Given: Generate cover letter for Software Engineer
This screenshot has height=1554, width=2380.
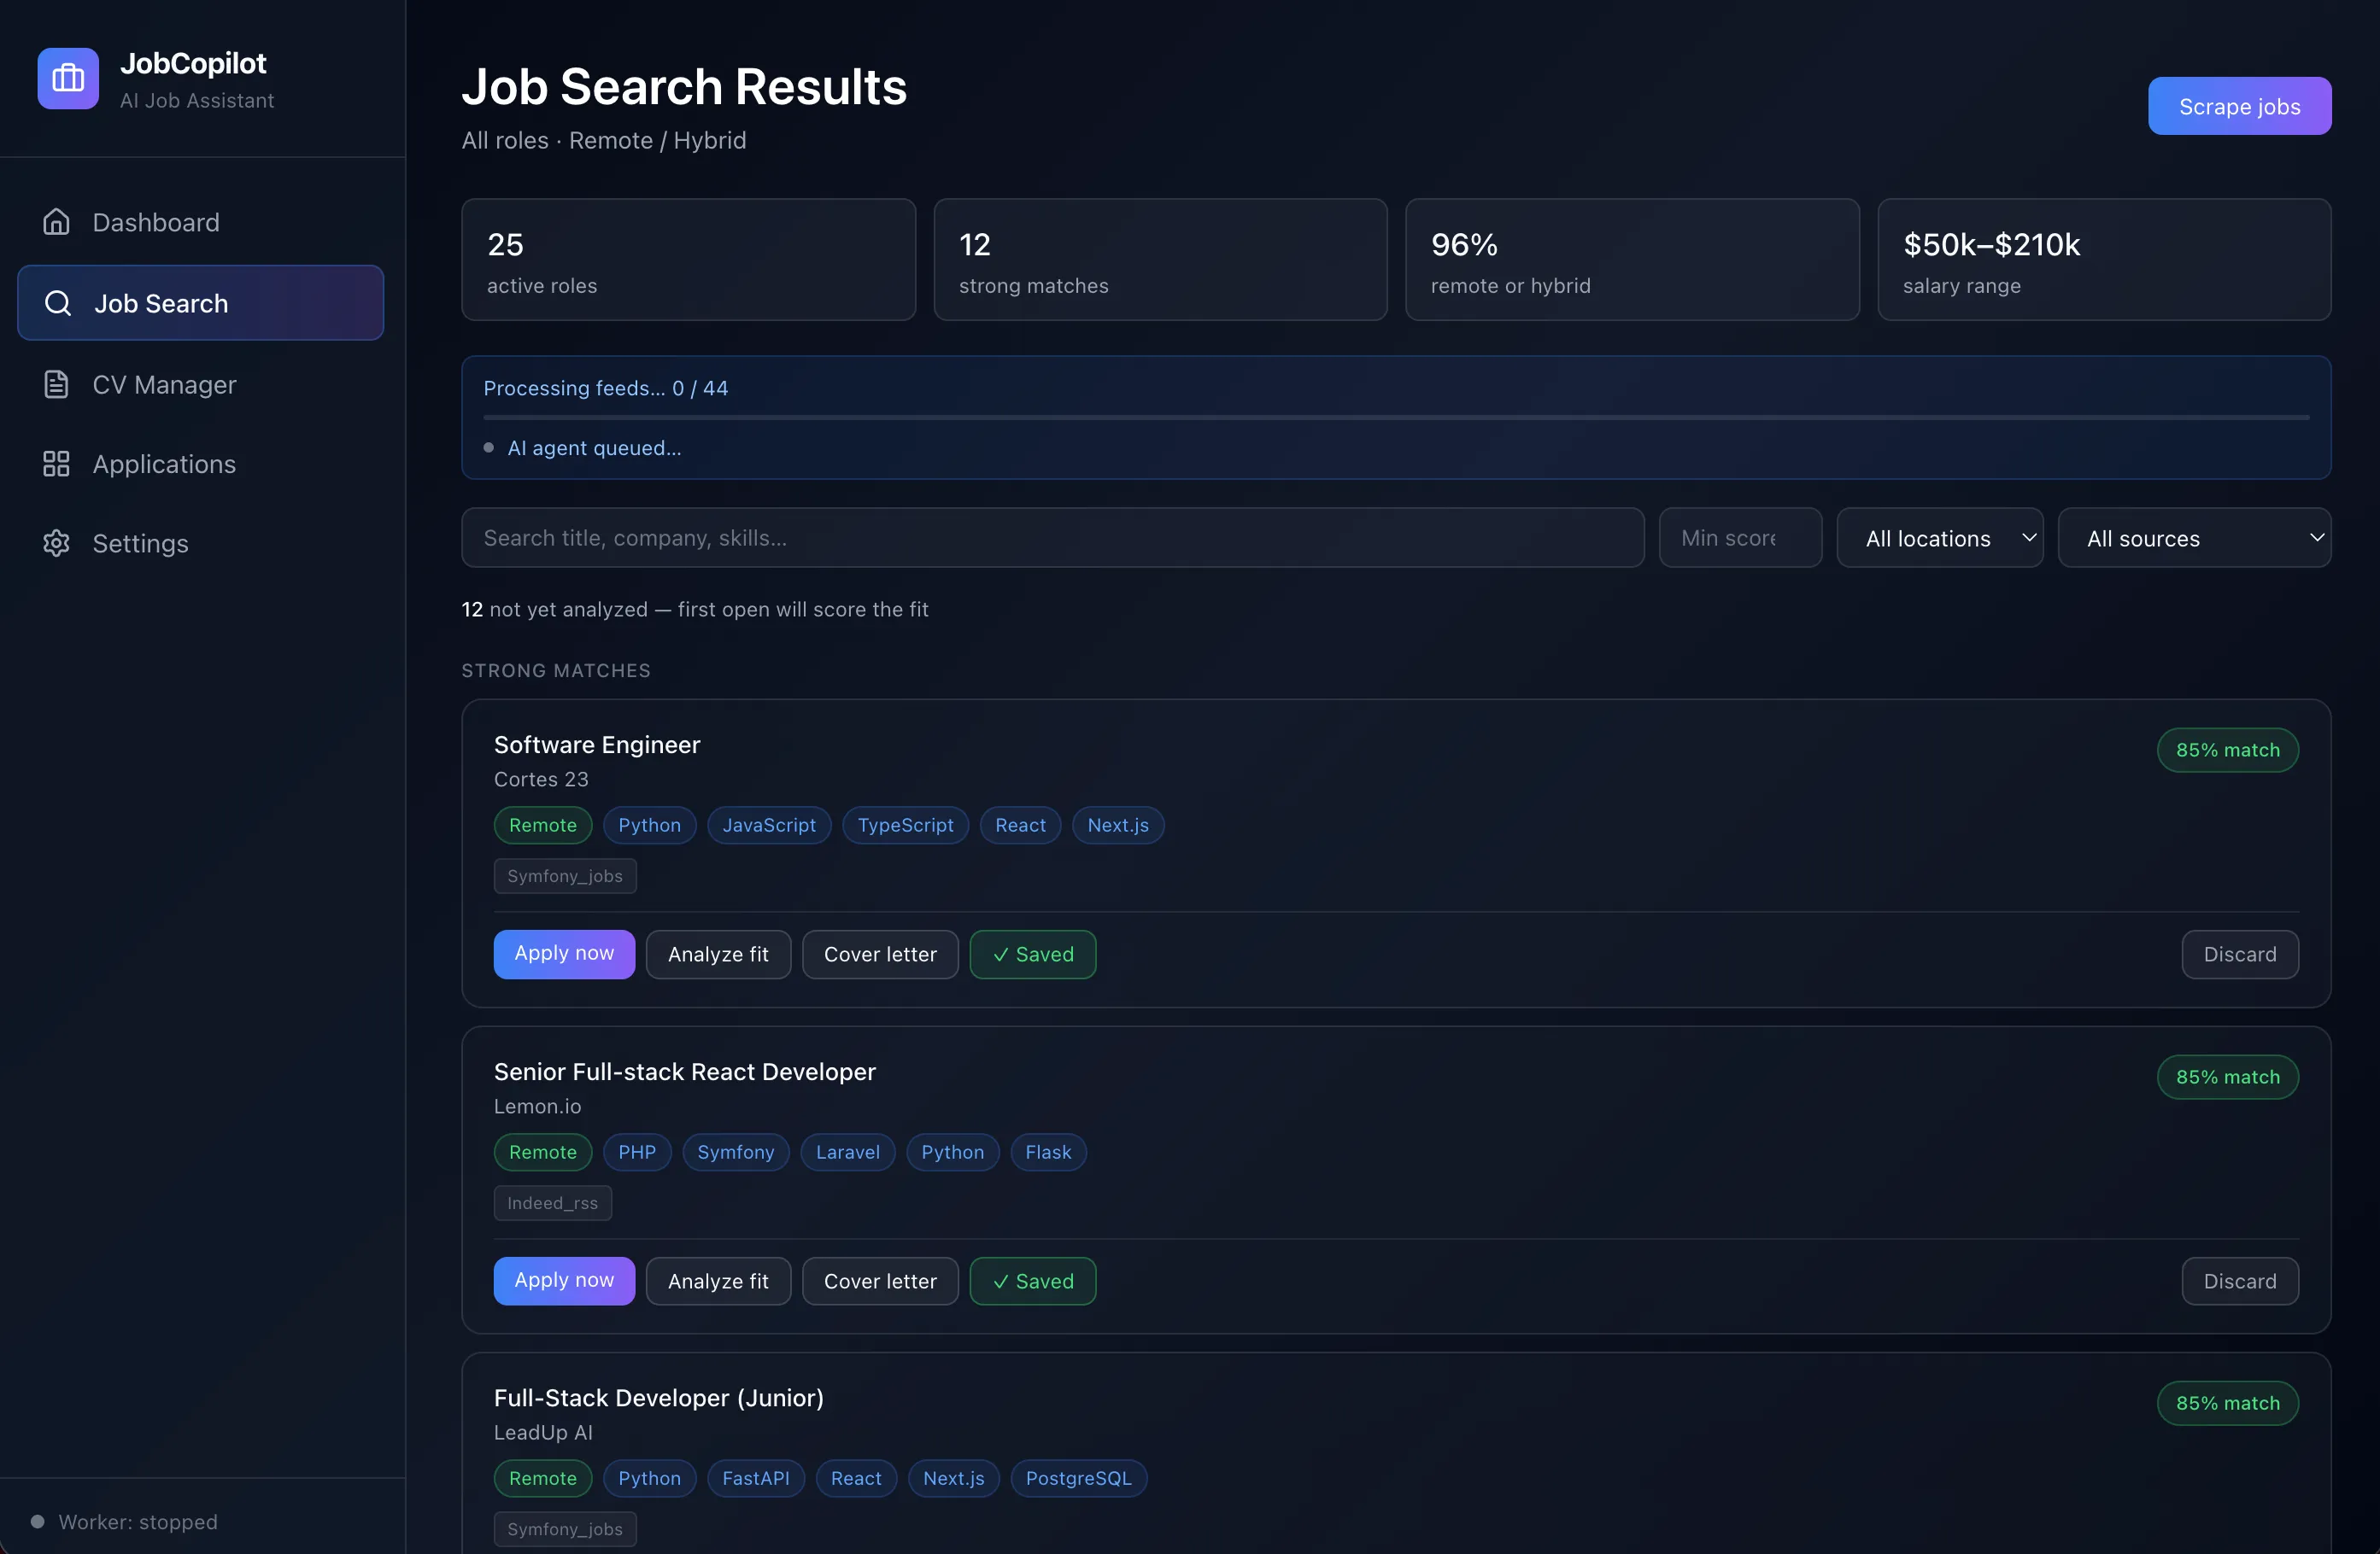Looking at the screenshot, I should tap(880, 955).
